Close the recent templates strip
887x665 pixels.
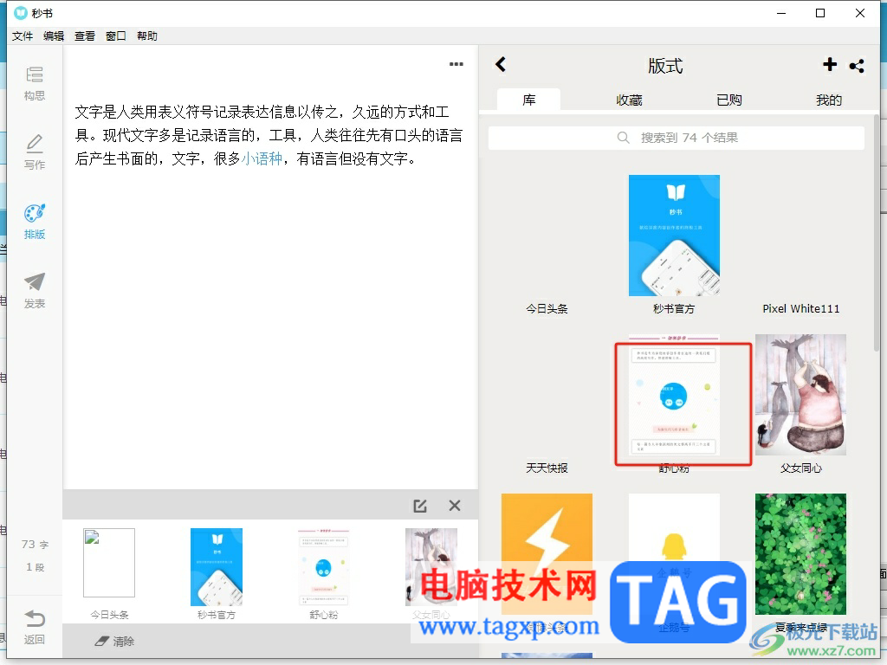click(x=454, y=506)
